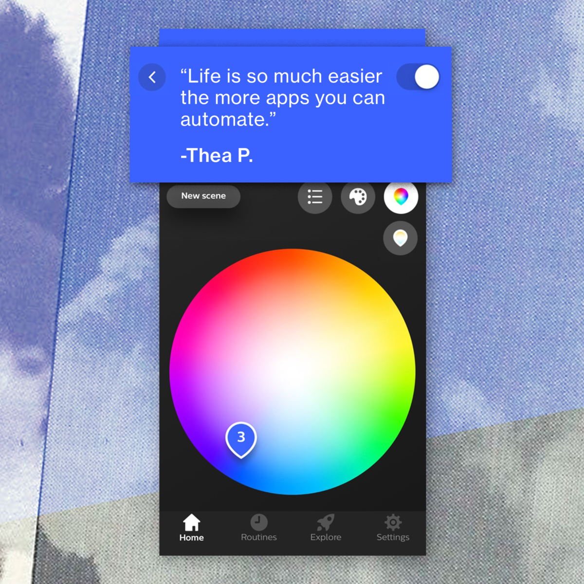This screenshot has width=584, height=584.
Task: Expand the back navigation chevron control
Action: coord(152,76)
